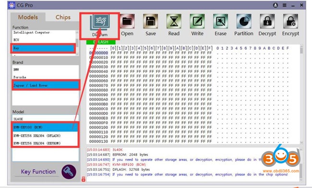The width and height of the screenshot is (312, 188).
Task: Open the user account icon in title bar
Action: point(276,5)
